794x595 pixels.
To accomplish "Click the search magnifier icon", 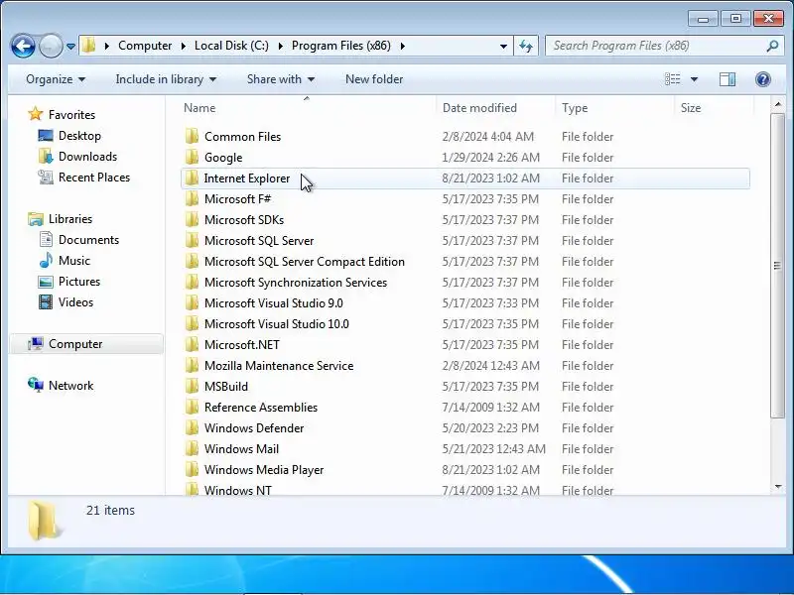I will (772, 46).
